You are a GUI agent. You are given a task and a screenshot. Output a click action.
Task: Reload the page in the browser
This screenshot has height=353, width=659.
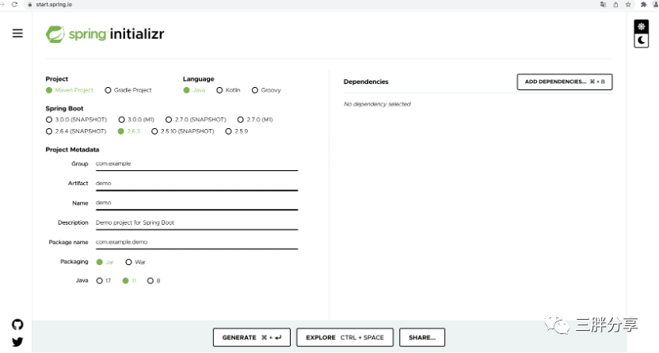point(14,4)
